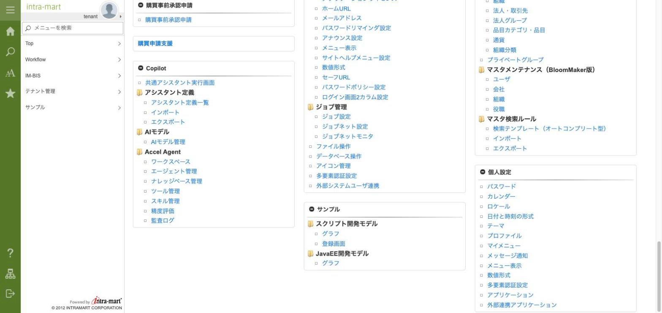Open パスワードポリシー設定 link

[x=354, y=87]
